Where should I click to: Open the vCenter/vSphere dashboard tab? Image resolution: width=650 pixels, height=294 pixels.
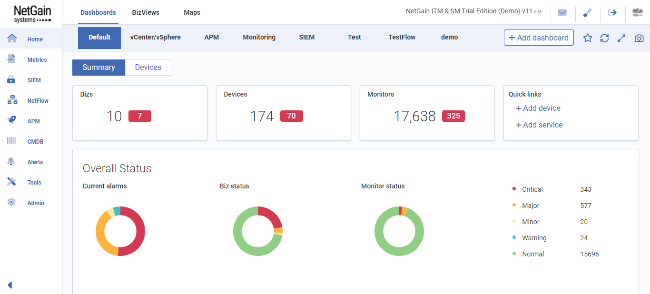156,37
